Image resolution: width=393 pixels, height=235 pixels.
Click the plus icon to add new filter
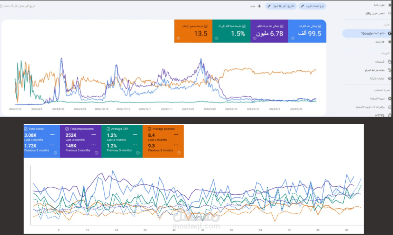click(x=259, y=6)
